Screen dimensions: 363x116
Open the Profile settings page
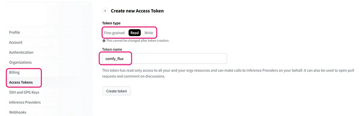[15, 32]
